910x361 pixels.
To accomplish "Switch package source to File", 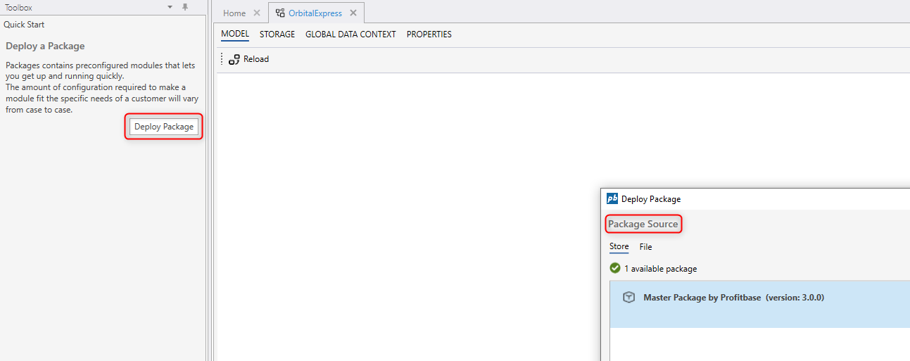I will pyautogui.click(x=645, y=247).
